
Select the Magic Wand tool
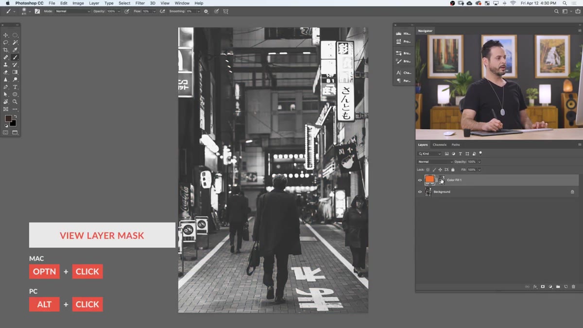click(x=15, y=43)
